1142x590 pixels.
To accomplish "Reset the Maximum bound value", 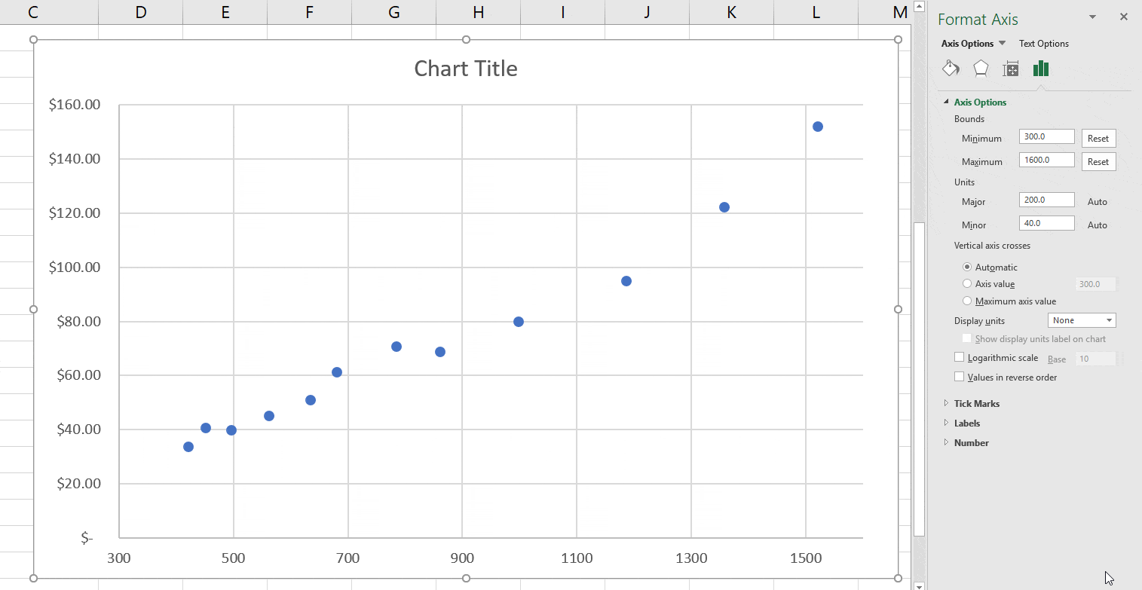I will click(1098, 161).
